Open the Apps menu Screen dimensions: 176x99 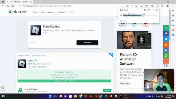pyautogui.click(x=43, y=12)
